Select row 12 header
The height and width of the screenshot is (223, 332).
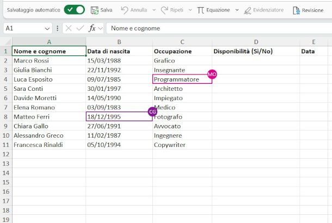point(6,154)
